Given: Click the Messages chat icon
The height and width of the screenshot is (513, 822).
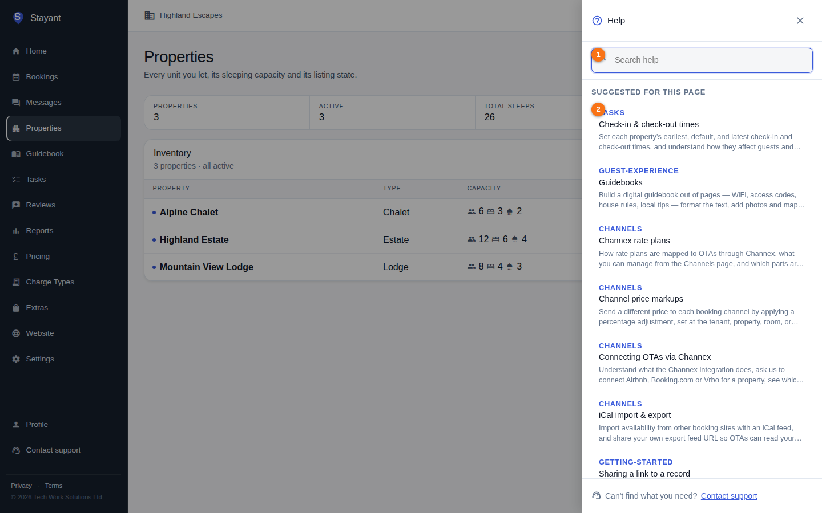Looking at the screenshot, I should click(x=16, y=103).
